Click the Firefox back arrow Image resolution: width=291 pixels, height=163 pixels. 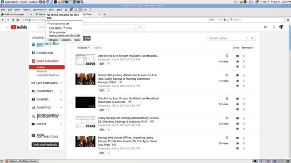tap(3, 19)
